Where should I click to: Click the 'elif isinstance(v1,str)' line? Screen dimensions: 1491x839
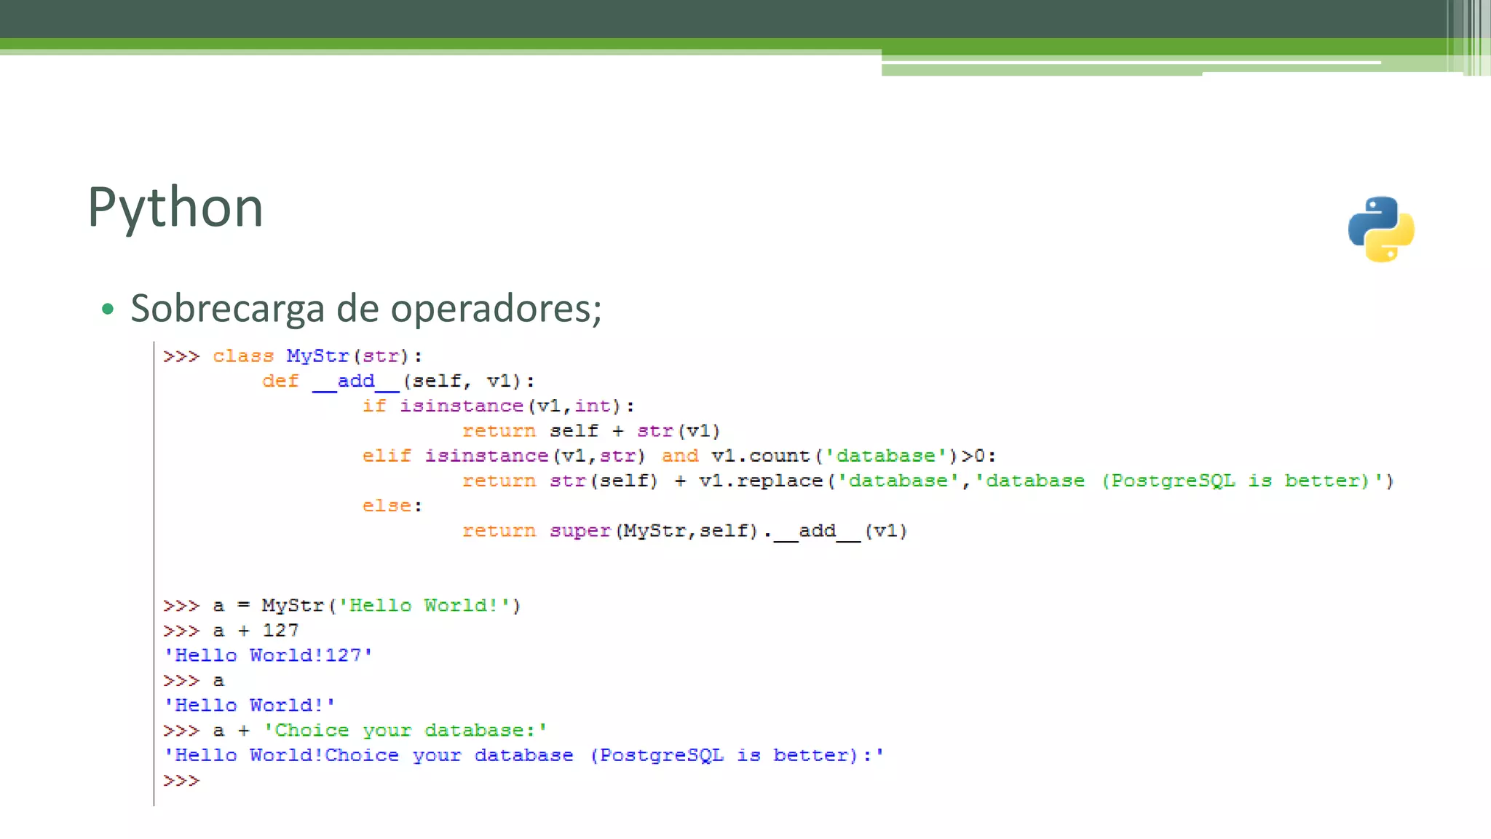click(x=679, y=456)
